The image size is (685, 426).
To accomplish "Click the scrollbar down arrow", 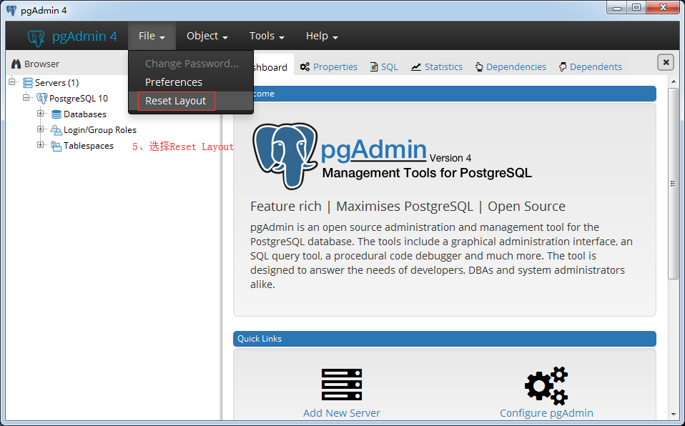I will (x=673, y=414).
